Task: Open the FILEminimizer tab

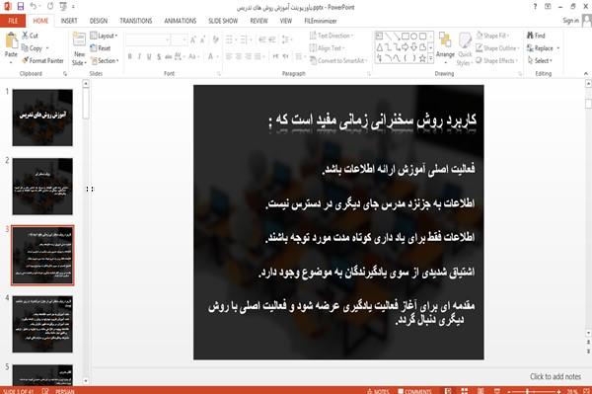Action: (321, 21)
